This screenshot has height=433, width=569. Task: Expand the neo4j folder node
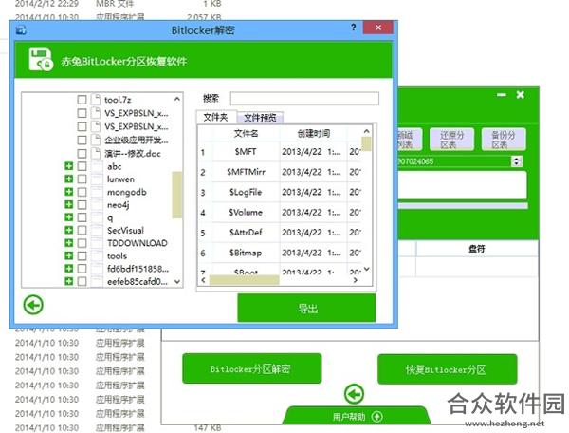[68, 204]
